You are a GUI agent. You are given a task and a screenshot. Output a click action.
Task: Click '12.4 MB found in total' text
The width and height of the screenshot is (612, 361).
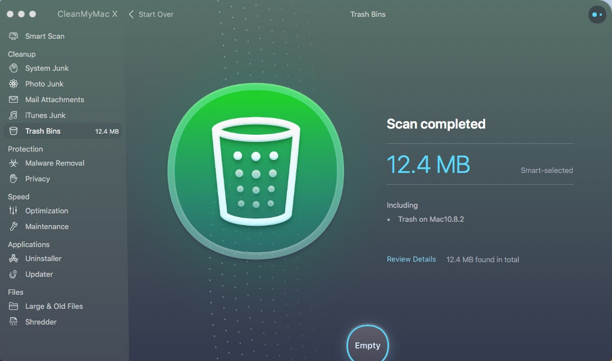click(482, 259)
